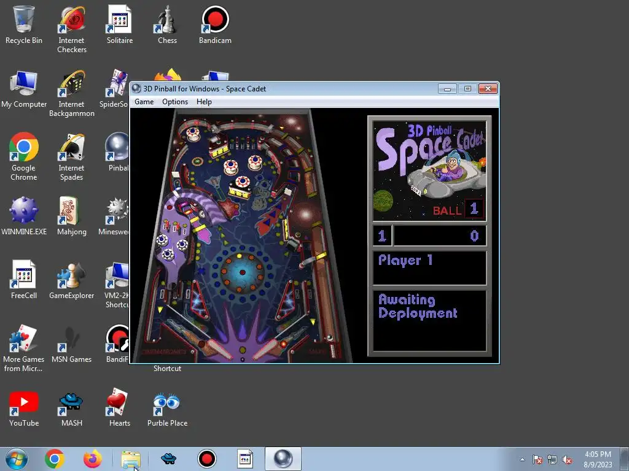This screenshot has width=629, height=471.
Task: Select the MASH desktop icon
Action: (x=72, y=408)
